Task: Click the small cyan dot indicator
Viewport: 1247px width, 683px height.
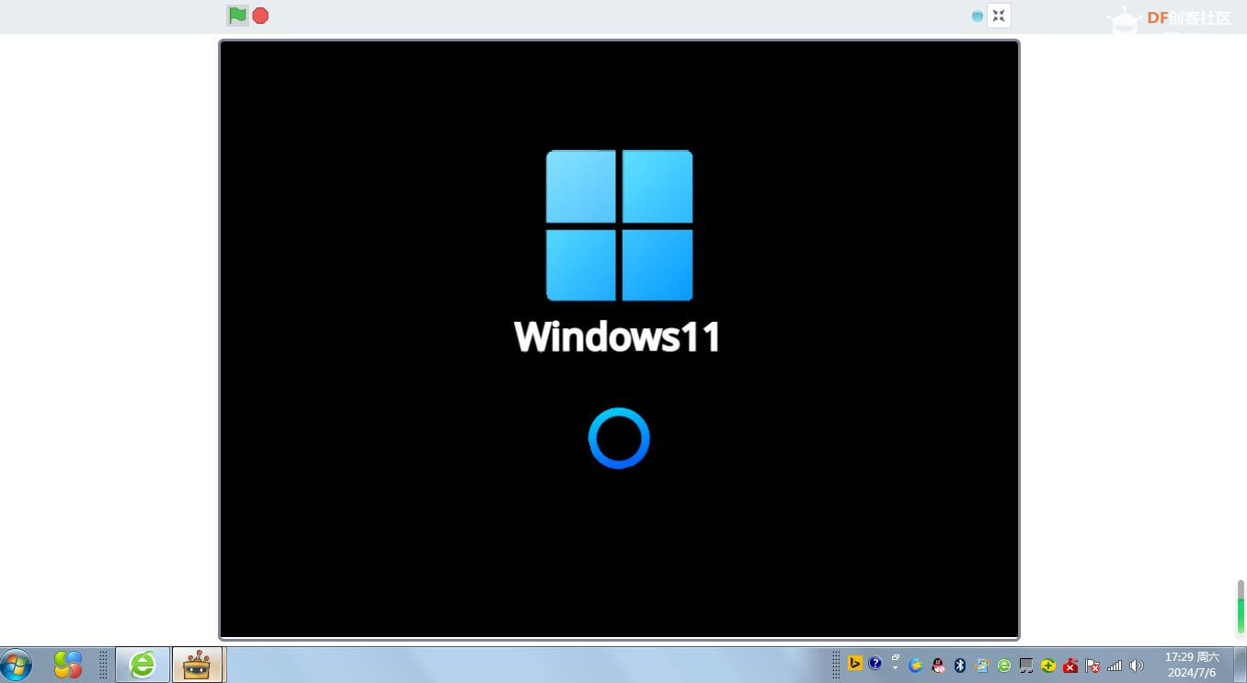Action: [x=978, y=17]
